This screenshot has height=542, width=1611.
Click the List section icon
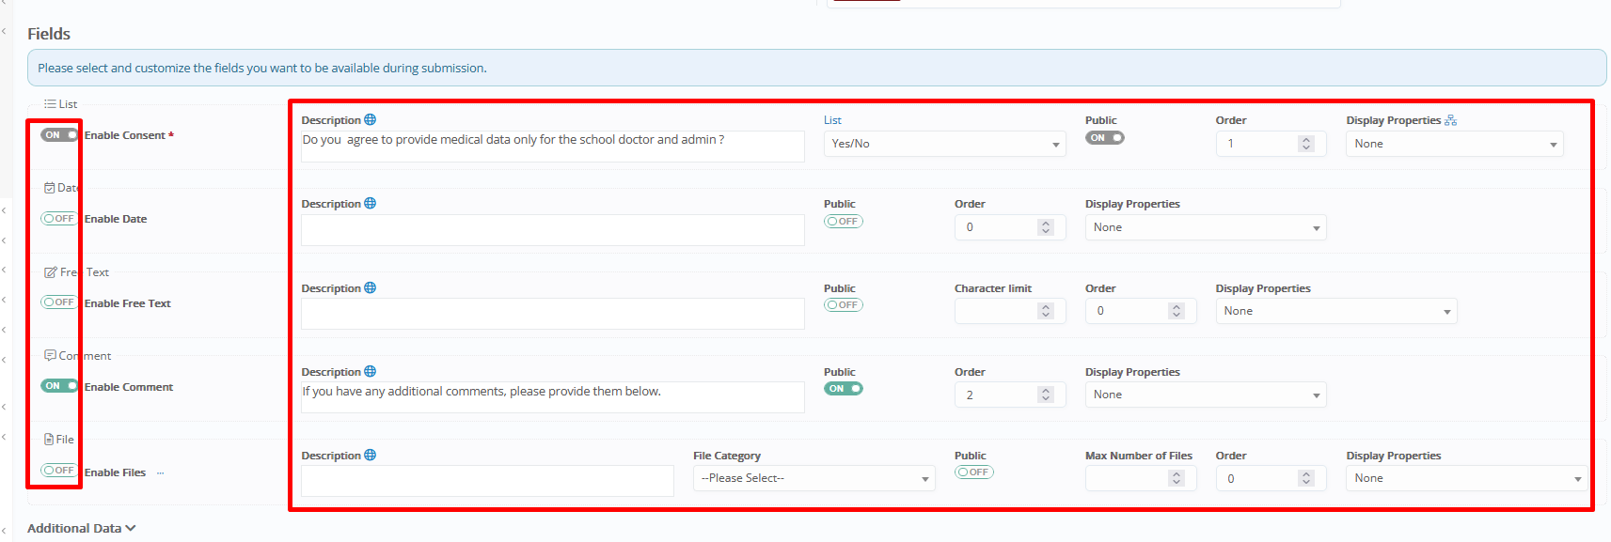click(x=50, y=104)
